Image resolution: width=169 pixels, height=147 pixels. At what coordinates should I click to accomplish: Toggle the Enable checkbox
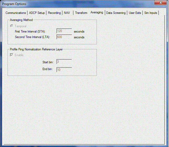coord(12,55)
